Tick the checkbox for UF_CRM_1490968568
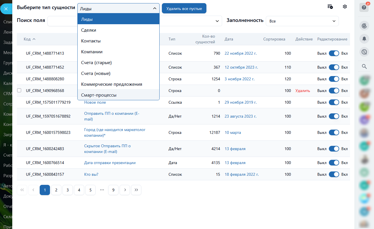The height and width of the screenshot is (229, 374). (19, 91)
